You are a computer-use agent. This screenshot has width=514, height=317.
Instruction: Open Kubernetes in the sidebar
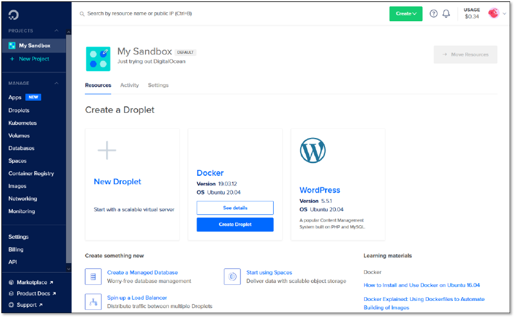[x=22, y=123]
